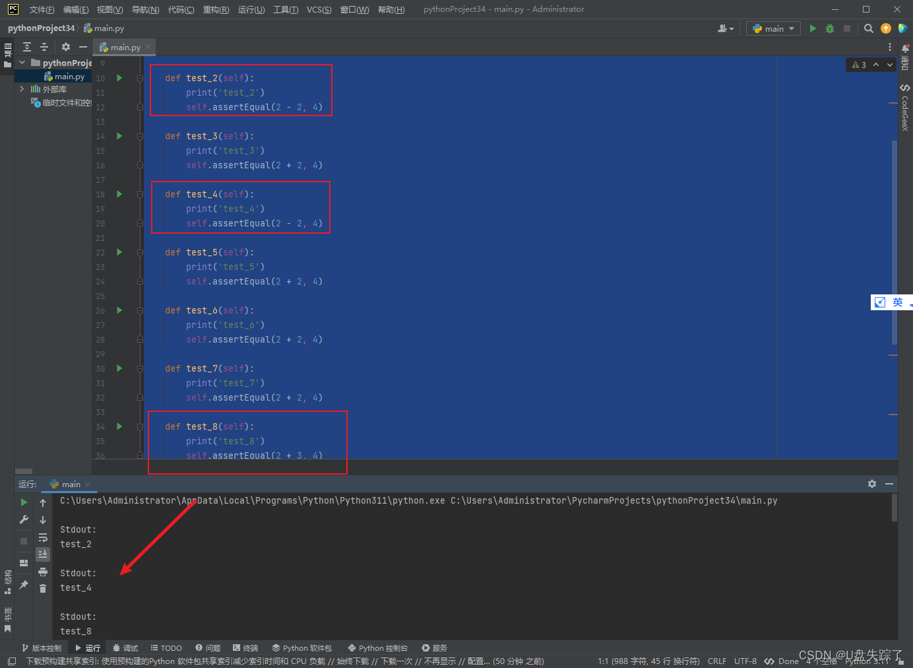The image size is (913, 668).
Task: Rerun main in the Run panel
Action: point(24,502)
